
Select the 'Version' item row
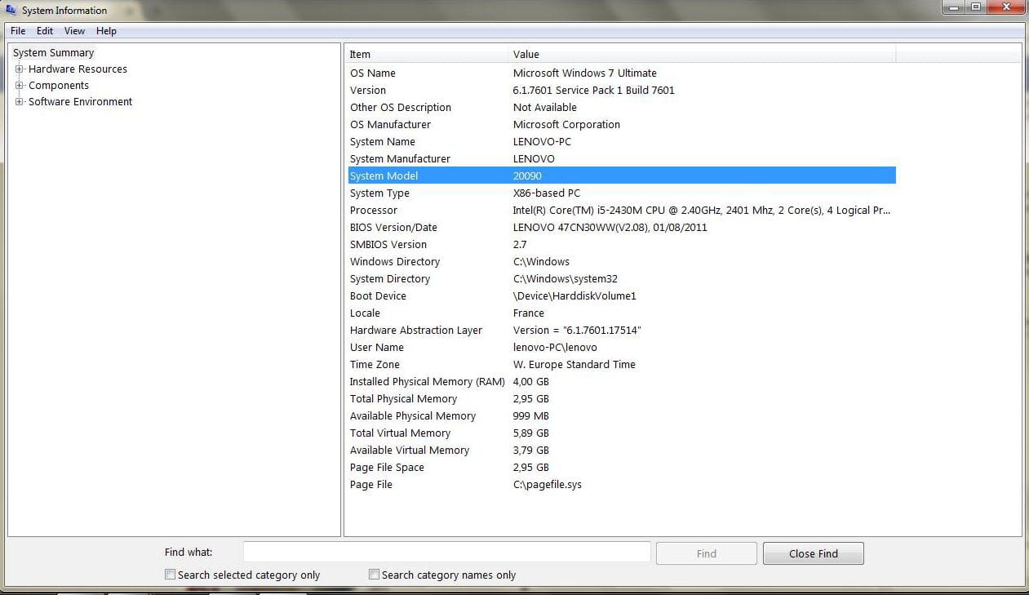coord(622,91)
